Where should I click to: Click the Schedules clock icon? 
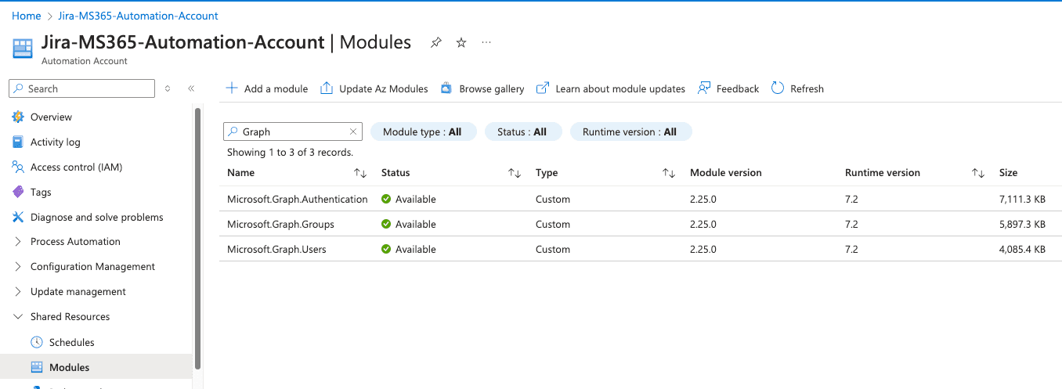pyautogui.click(x=36, y=342)
